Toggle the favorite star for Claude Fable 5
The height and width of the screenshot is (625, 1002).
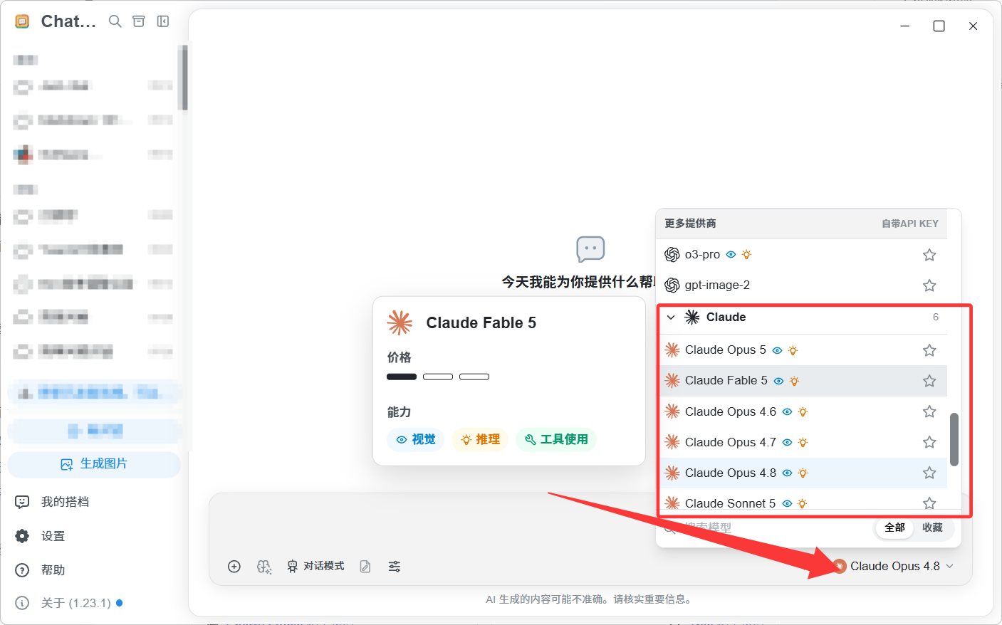coord(929,381)
